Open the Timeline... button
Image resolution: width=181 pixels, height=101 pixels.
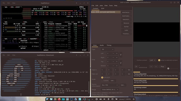coord(126,34)
